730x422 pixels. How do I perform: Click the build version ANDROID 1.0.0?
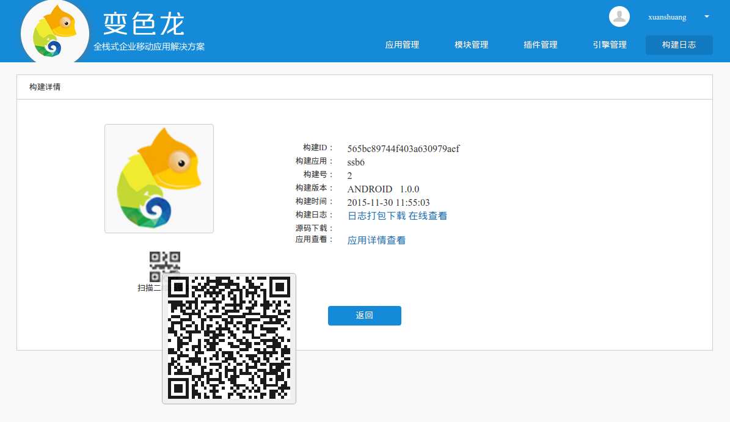point(383,189)
